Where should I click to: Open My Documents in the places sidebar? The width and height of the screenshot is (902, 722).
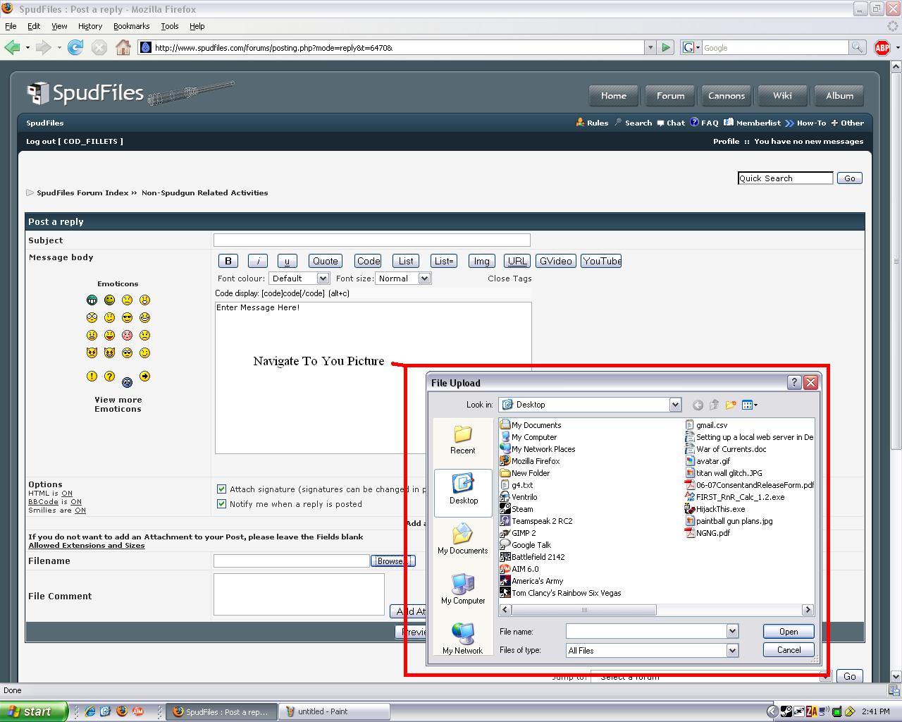[462, 539]
